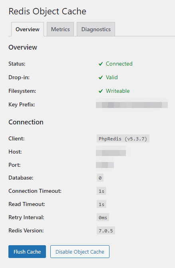The image size is (175, 268).
Task: Open the Diagnostics tab
Action: tap(96, 29)
